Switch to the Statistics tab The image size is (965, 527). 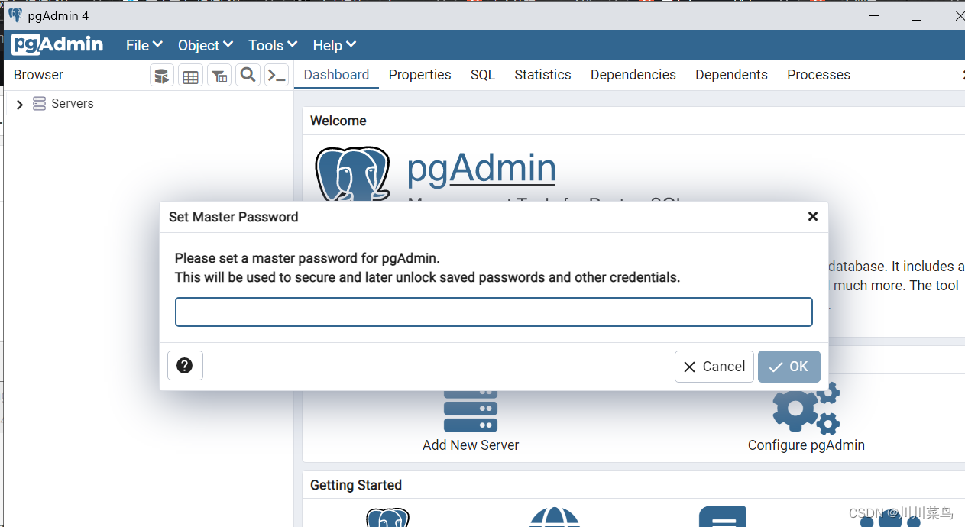[542, 75]
